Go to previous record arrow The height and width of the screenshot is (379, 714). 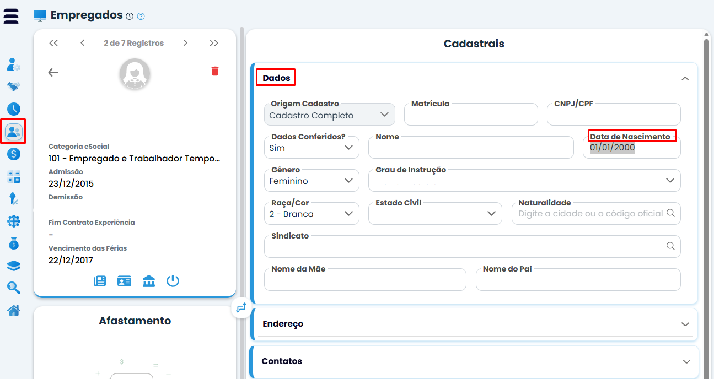(82, 43)
